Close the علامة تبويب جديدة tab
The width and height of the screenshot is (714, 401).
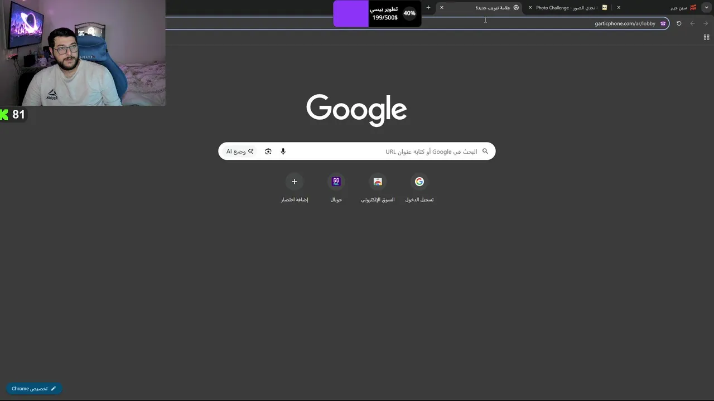[x=441, y=8]
